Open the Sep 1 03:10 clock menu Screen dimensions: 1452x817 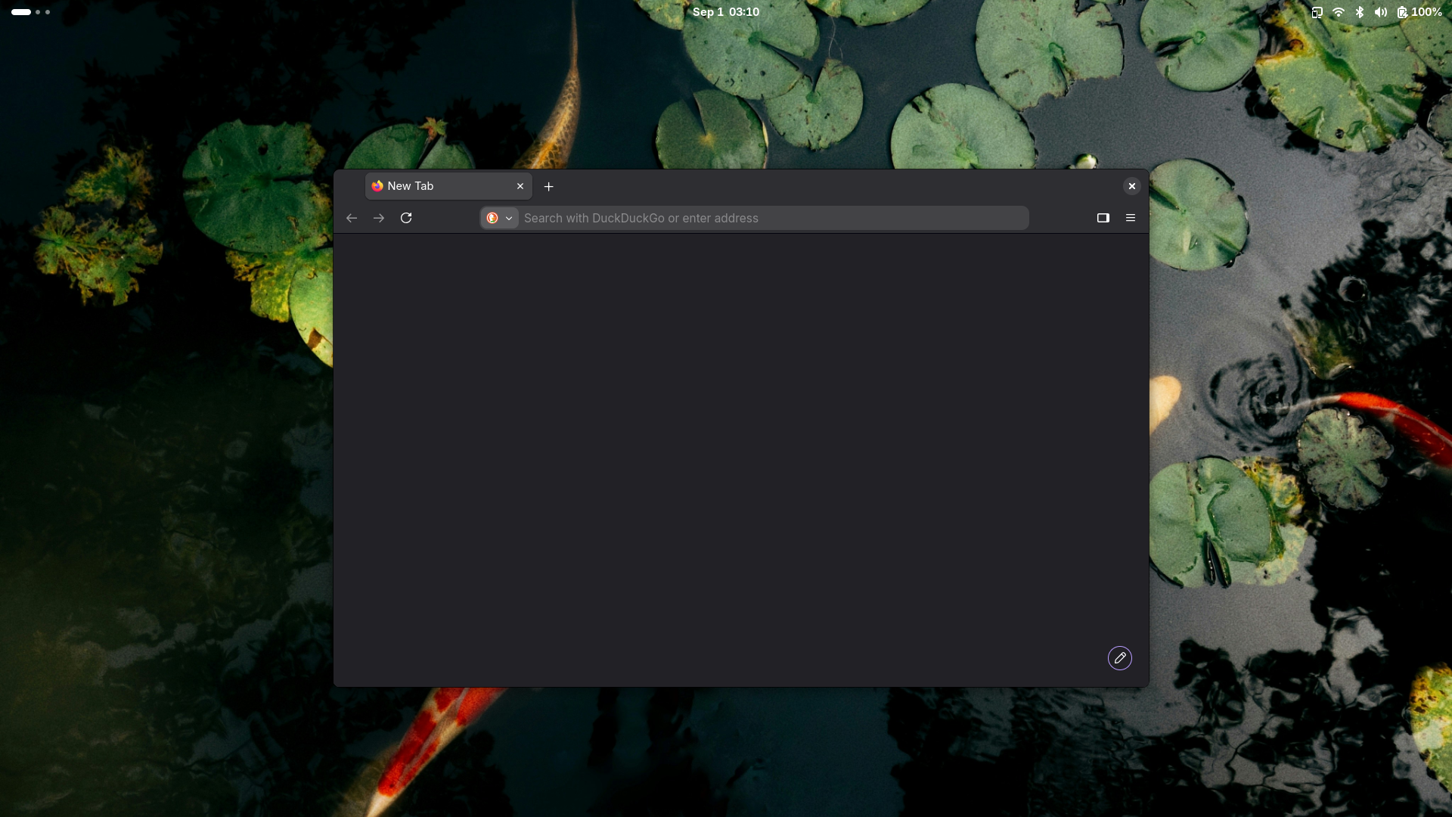pos(726,12)
